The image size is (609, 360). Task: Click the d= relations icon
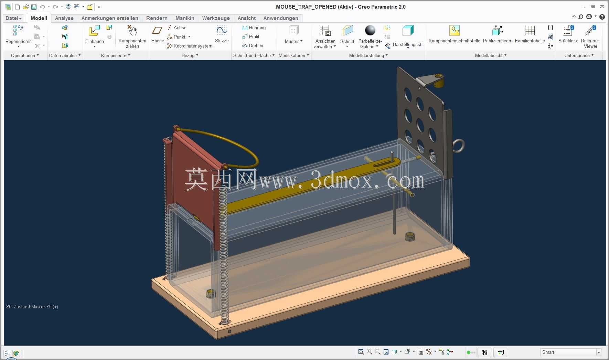(551, 46)
